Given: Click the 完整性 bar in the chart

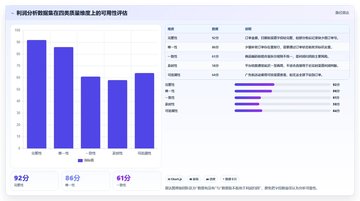Looking at the screenshot, I should point(37,94).
